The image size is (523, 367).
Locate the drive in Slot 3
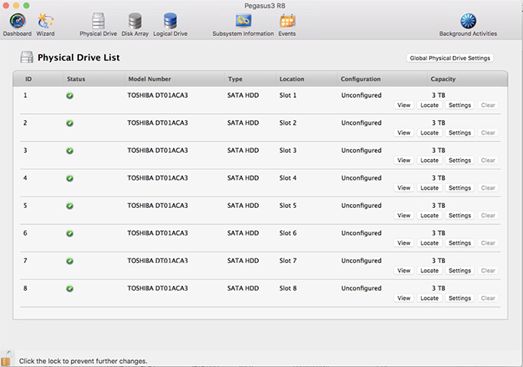point(430,161)
